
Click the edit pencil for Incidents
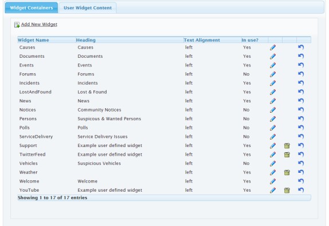pyautogui.click(x=273, y=84)
